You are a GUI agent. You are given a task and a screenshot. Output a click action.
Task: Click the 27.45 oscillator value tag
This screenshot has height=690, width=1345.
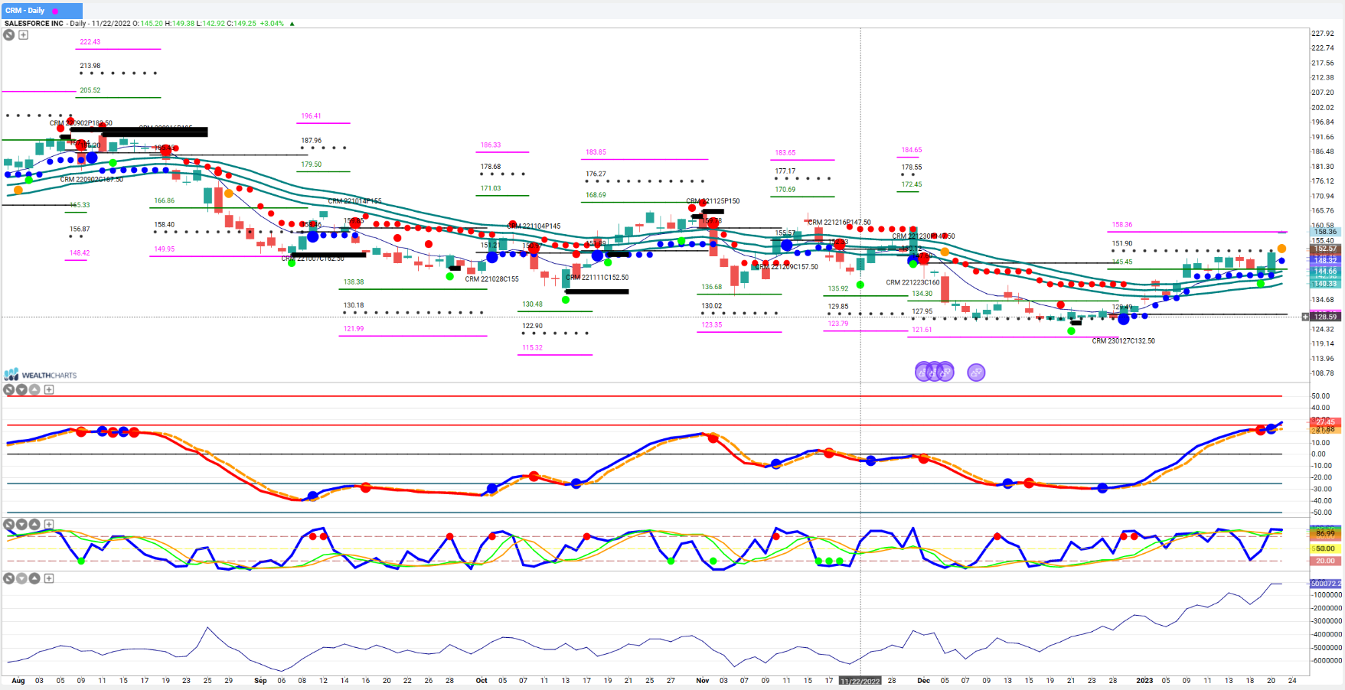(x=1325, y=421)
